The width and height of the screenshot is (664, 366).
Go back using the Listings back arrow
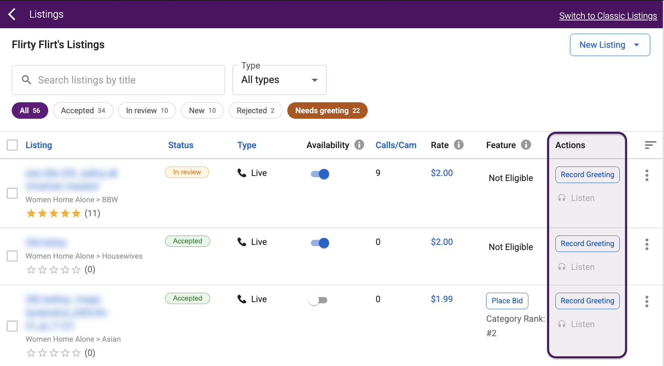click(x=12, y=14)
